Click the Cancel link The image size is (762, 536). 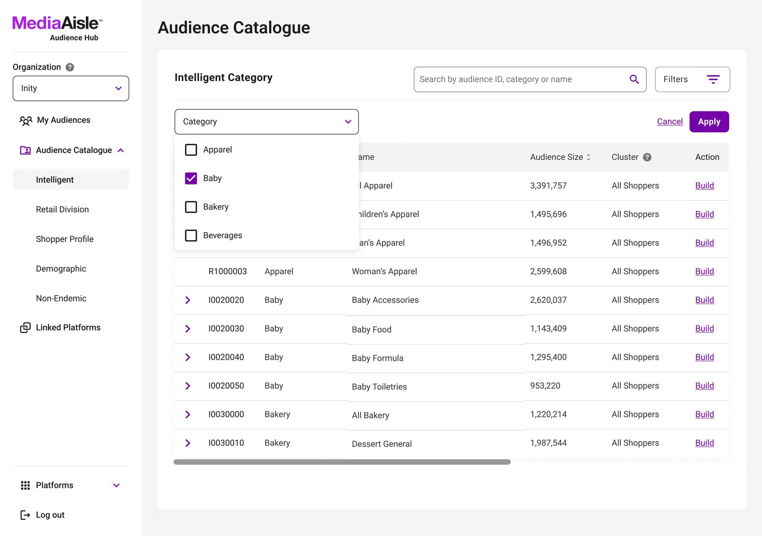coord(670,122)
